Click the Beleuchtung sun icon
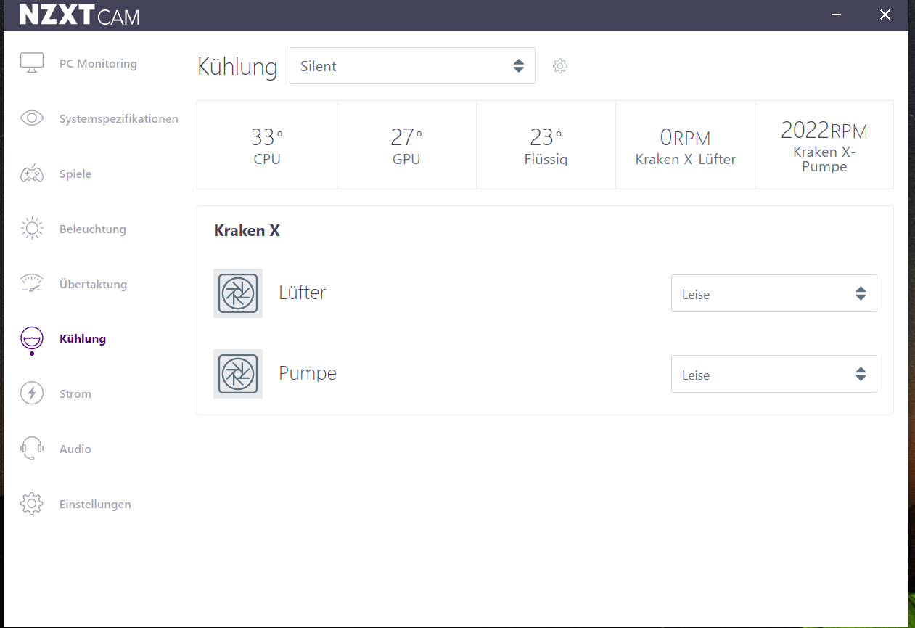The height and width of the screenshot is (628, 915). click(32, 229)
